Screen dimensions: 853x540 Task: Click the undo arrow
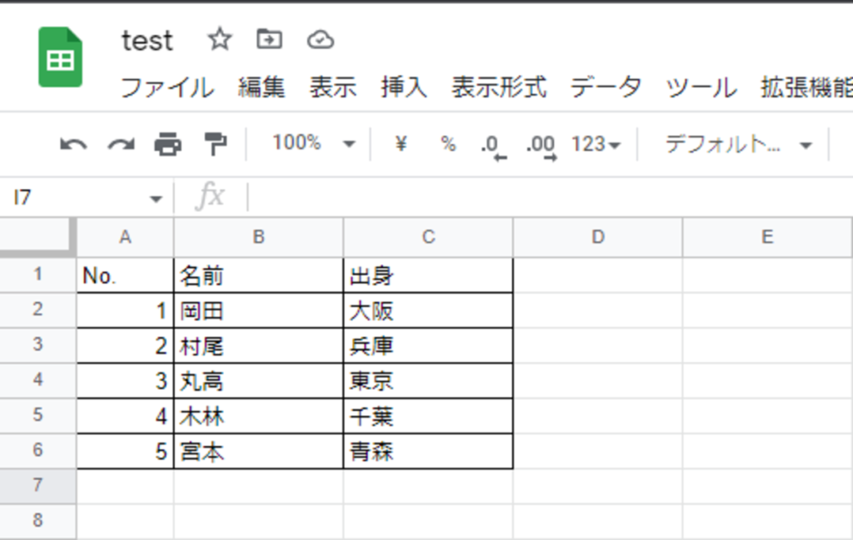(x=73, y=145)
